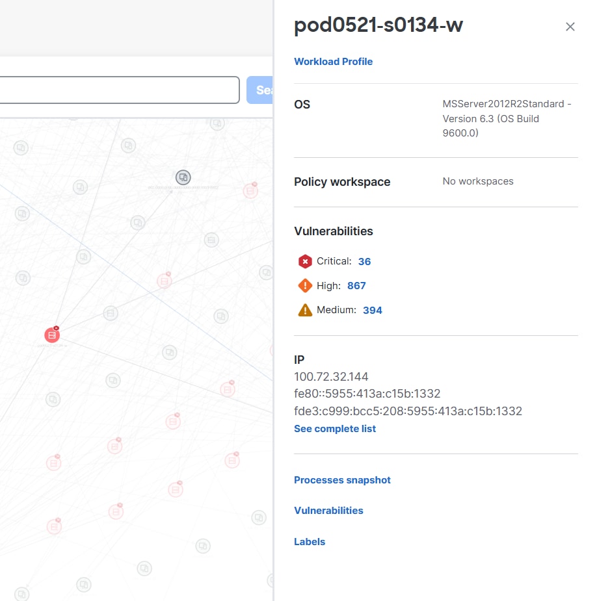
Task: Click in the search input field
Action: (x=117, y=90)
